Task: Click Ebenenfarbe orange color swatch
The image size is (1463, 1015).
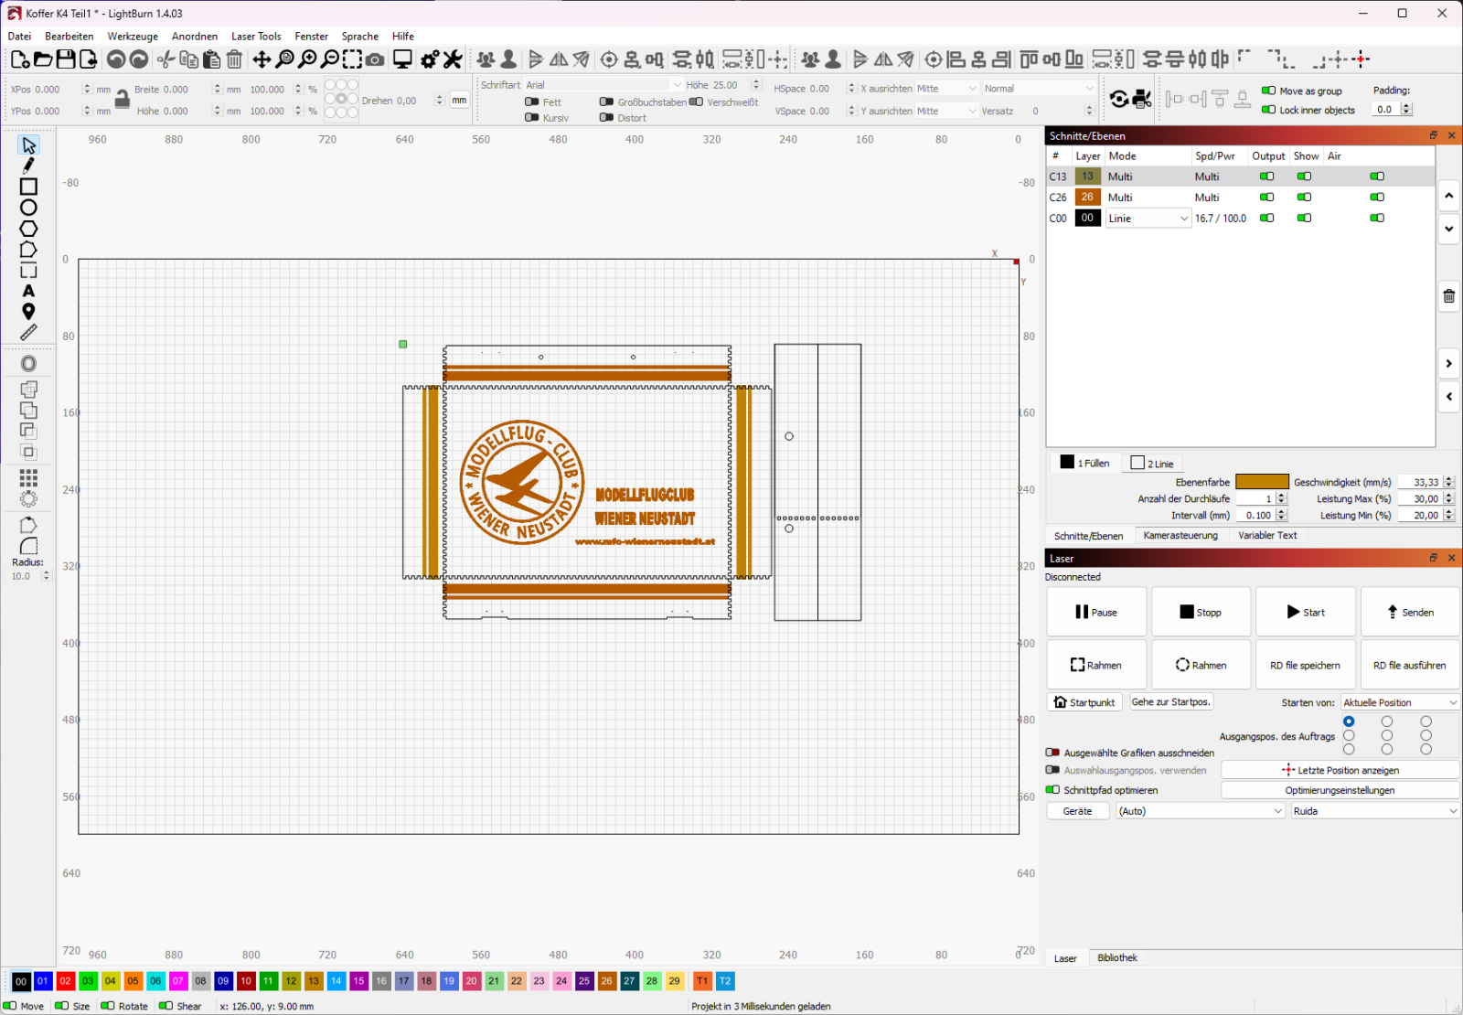Action: point(1262,482)
